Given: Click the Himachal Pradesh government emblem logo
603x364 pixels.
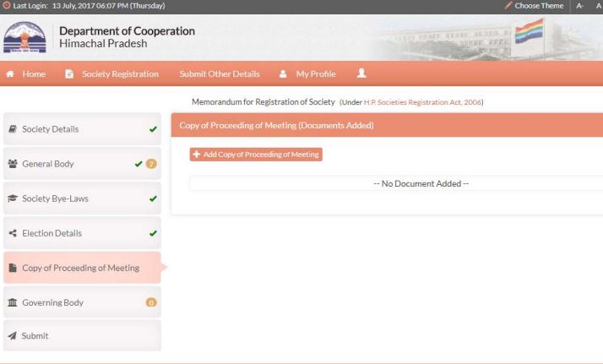Looking at the screenshot, I should (27, 37).
